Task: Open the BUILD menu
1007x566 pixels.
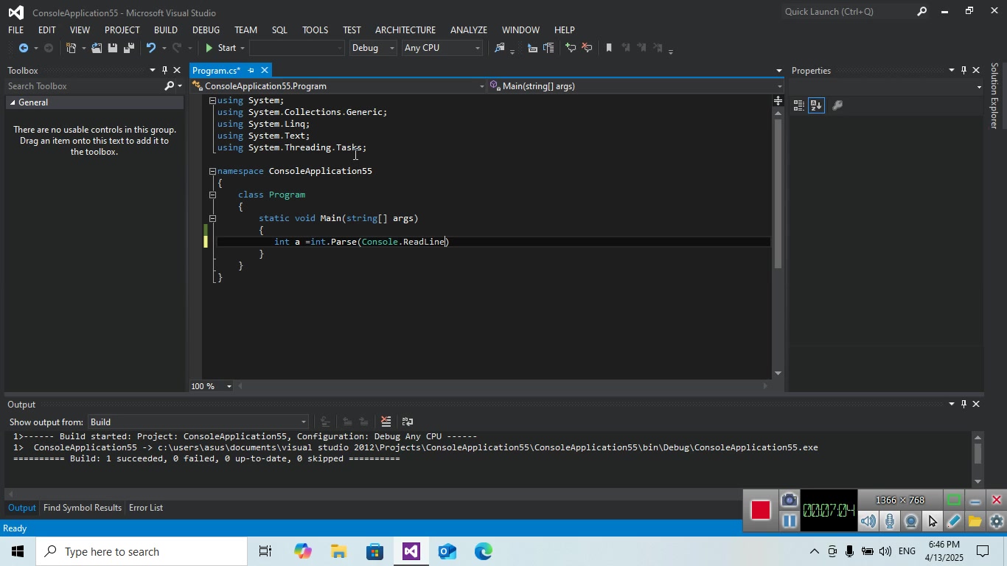Action: point(165,30)
